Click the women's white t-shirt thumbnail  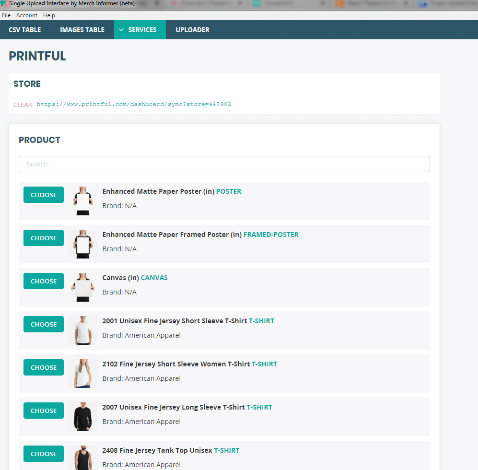coord(83,374)
